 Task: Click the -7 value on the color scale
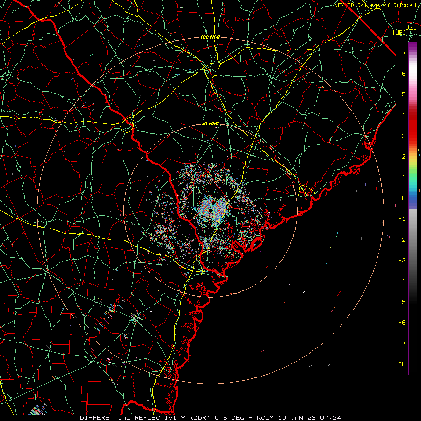(402, 343)
